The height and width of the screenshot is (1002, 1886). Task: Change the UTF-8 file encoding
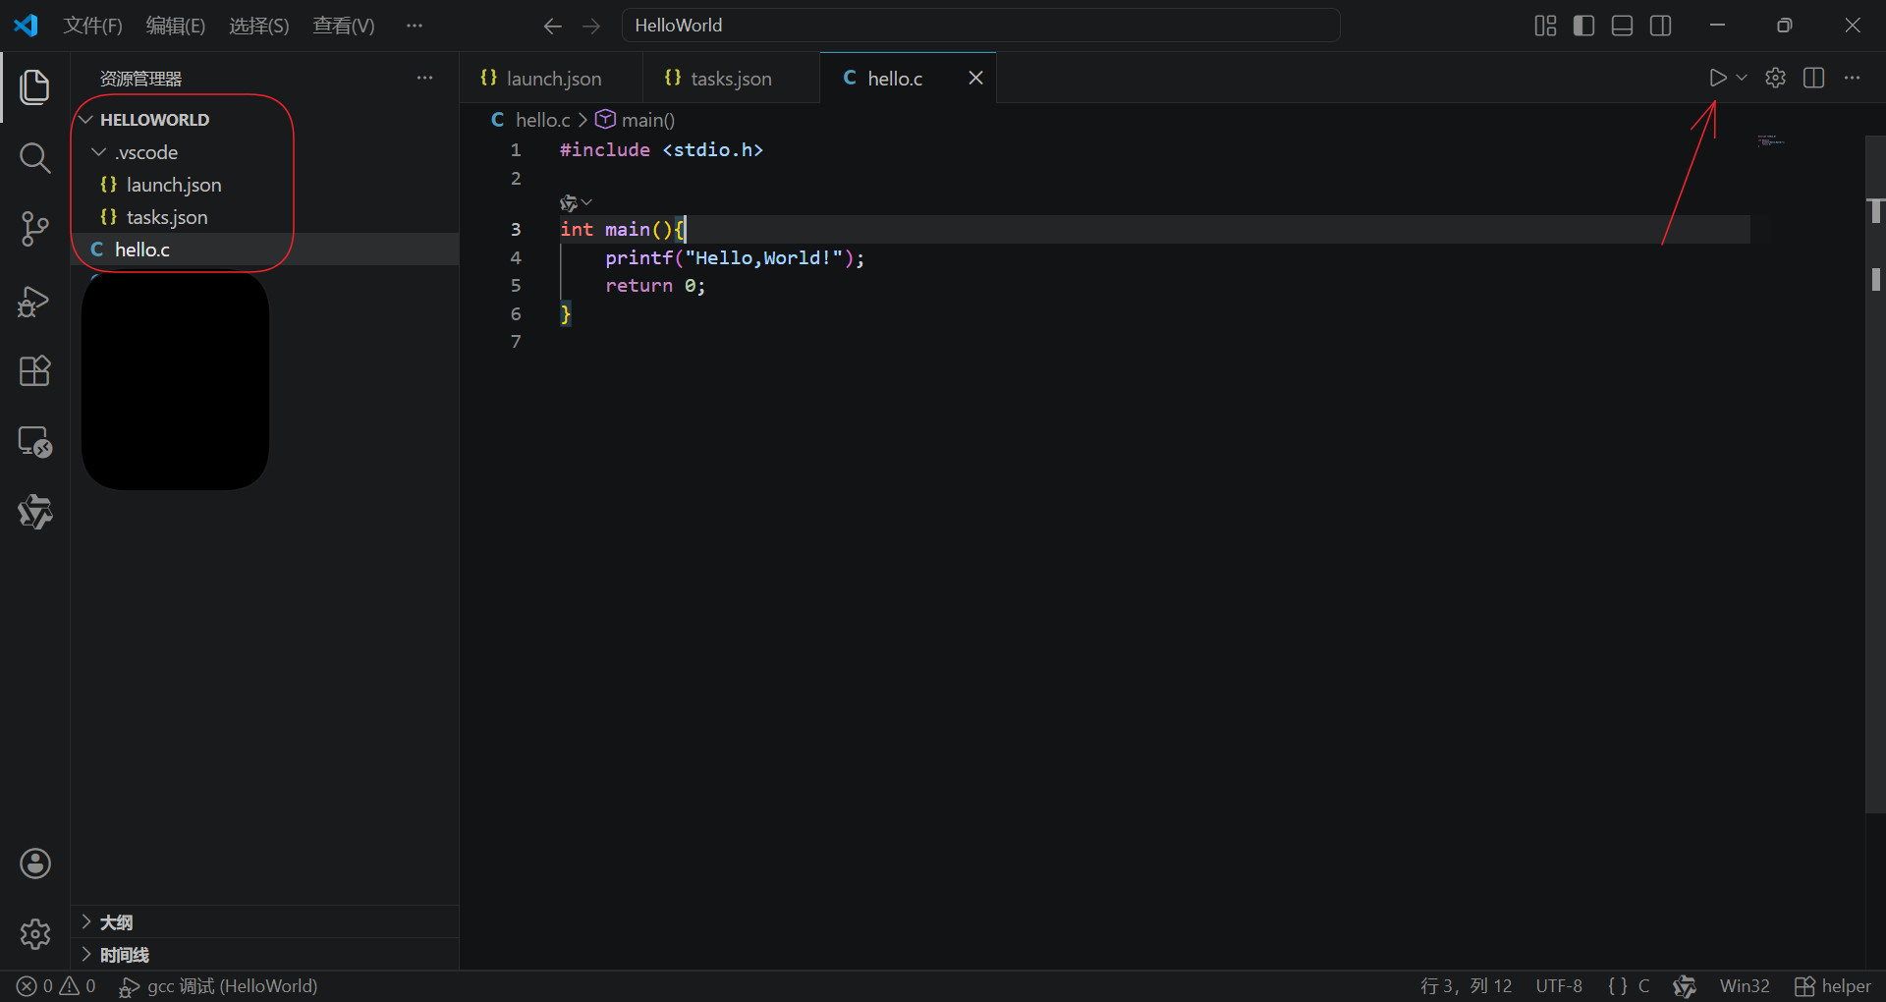point(1559,986)
